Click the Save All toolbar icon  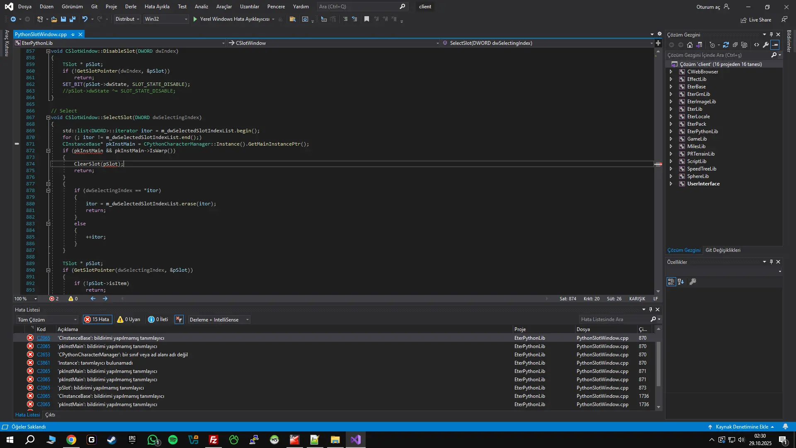click(73, 19)
